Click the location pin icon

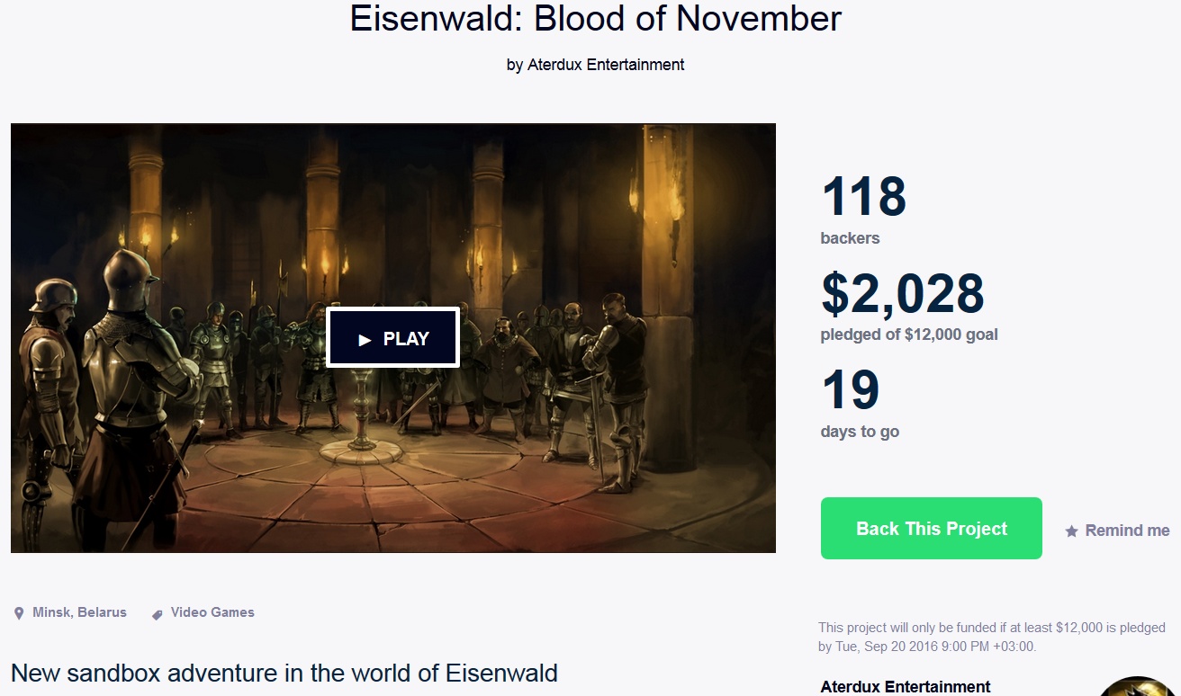click(18, 613)
